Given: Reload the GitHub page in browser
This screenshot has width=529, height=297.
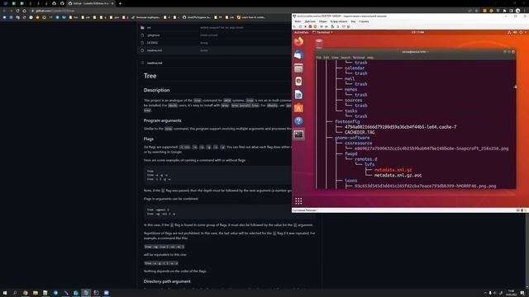Looking at the screenshot, I should [17, 11].
